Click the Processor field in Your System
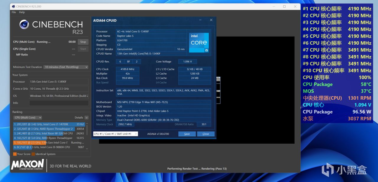This screenshot has height=182, width=378. click(59, 81)
